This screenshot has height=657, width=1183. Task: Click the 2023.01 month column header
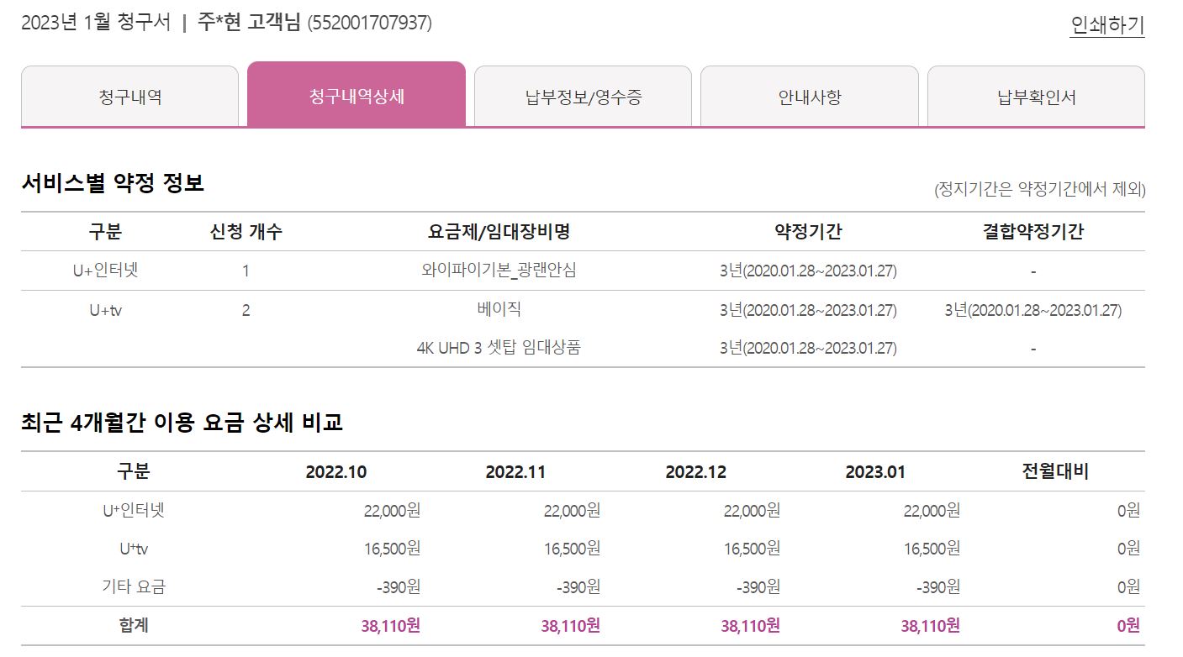tap(875, 472)
